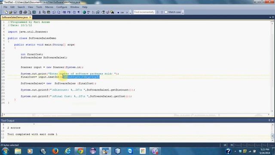Image resolution: width=275 pixels, height=155 pixels.
Task: Save the current file
Action: coord(15,12)
